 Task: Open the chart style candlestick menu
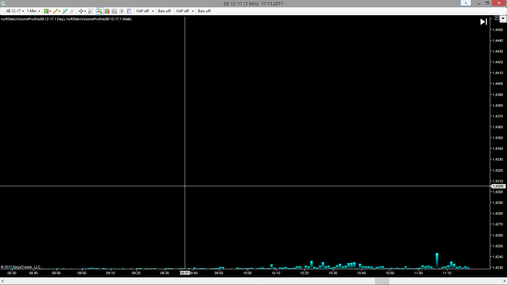click(47, 11)
